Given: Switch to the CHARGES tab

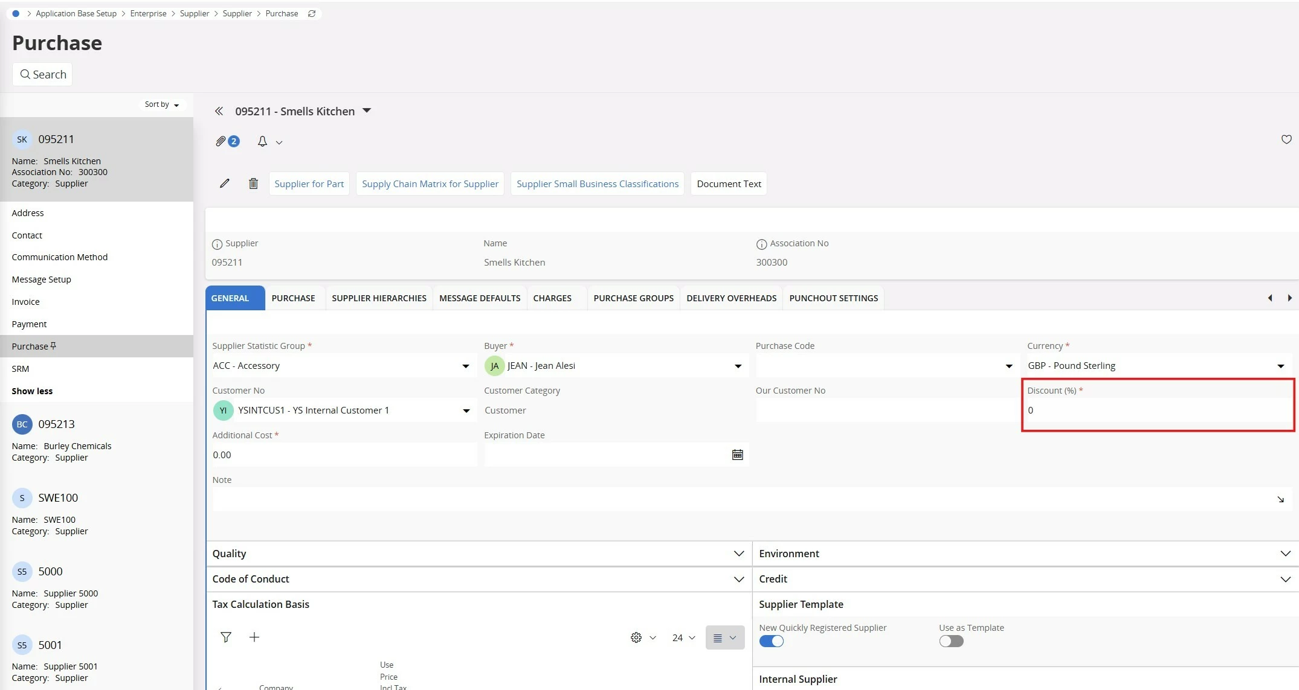Looking at the screenshot, I should [552, 298].
